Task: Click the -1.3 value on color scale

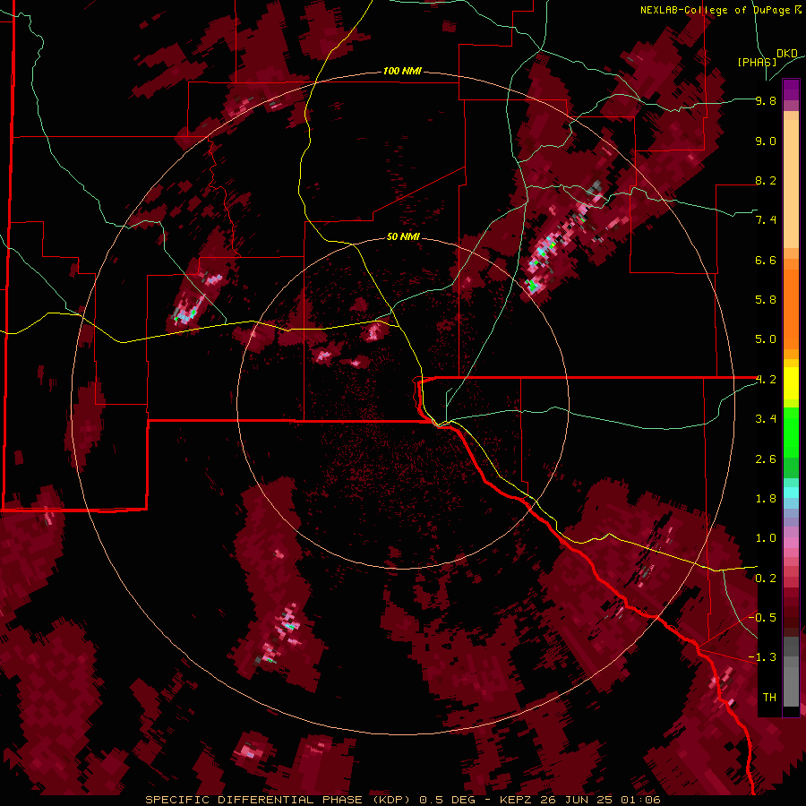Action: click(x=762, y=657)
